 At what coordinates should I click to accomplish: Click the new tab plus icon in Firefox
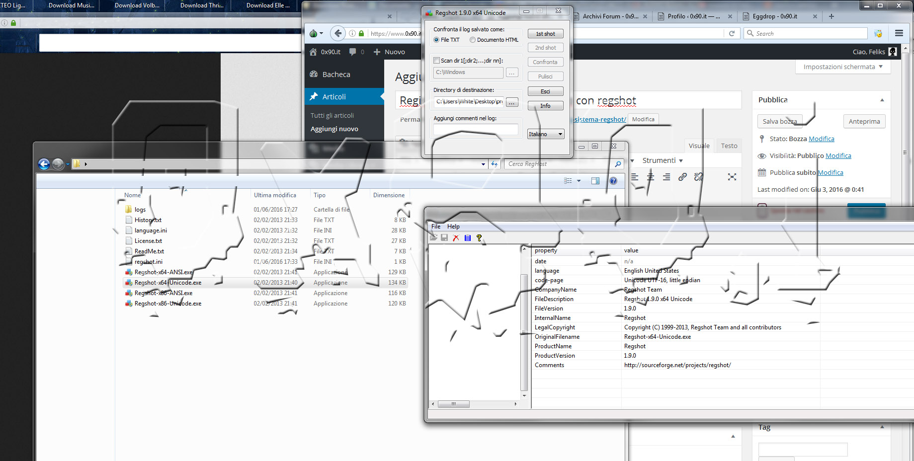831,16
